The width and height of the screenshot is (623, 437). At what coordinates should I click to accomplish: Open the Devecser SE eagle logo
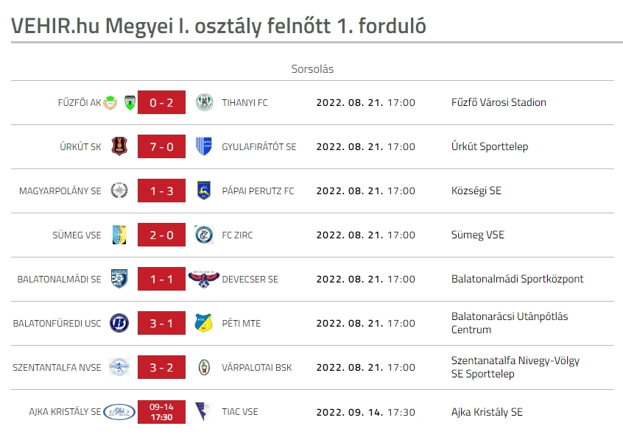pos(204,279)
